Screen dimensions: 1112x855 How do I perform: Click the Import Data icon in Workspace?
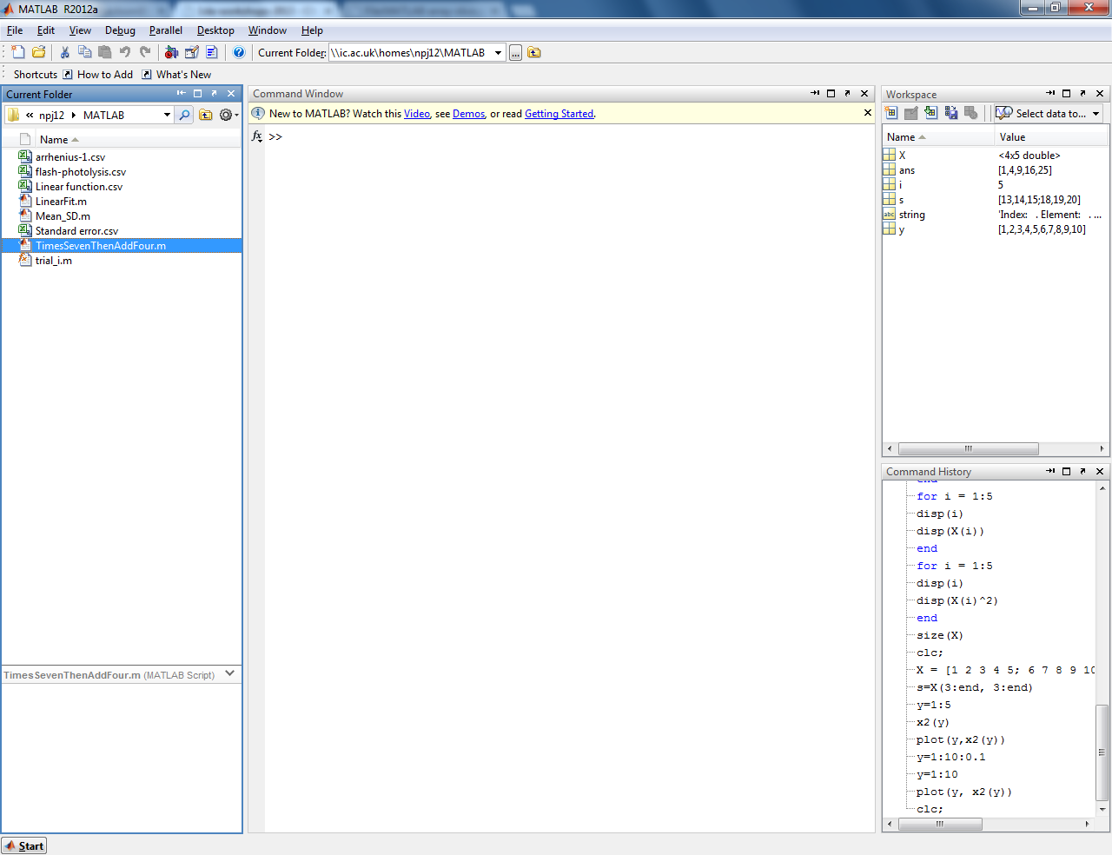tap(930, 113)
